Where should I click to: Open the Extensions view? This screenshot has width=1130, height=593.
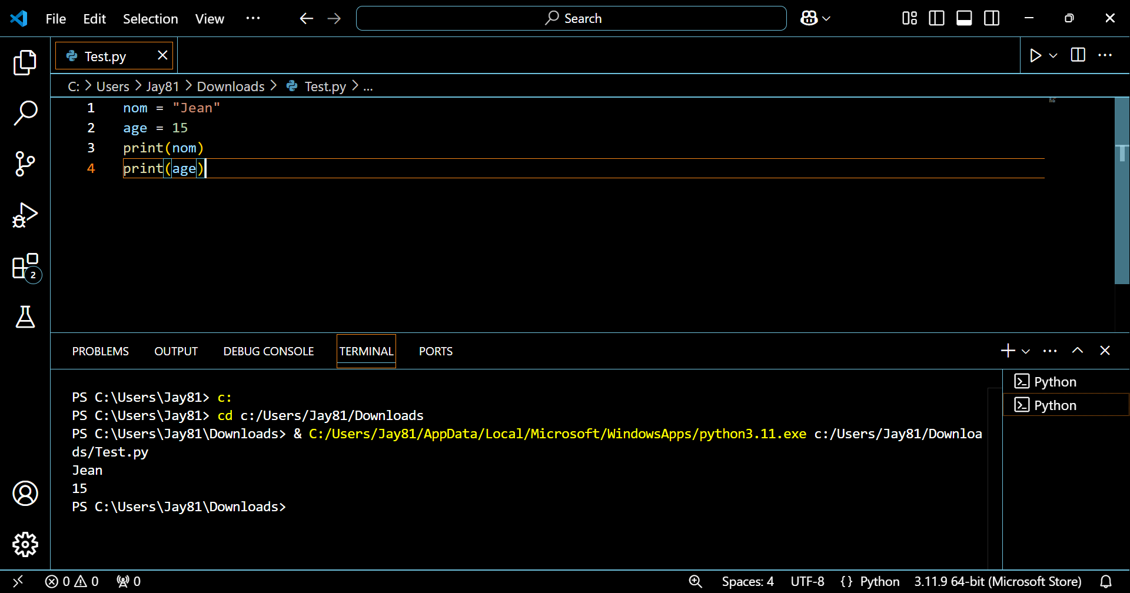[x=25, y=267]
